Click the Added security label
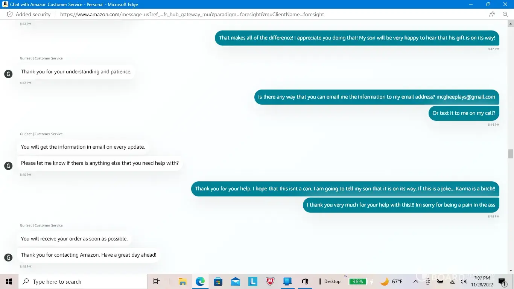The image size is (514, 289). (33, 14)
